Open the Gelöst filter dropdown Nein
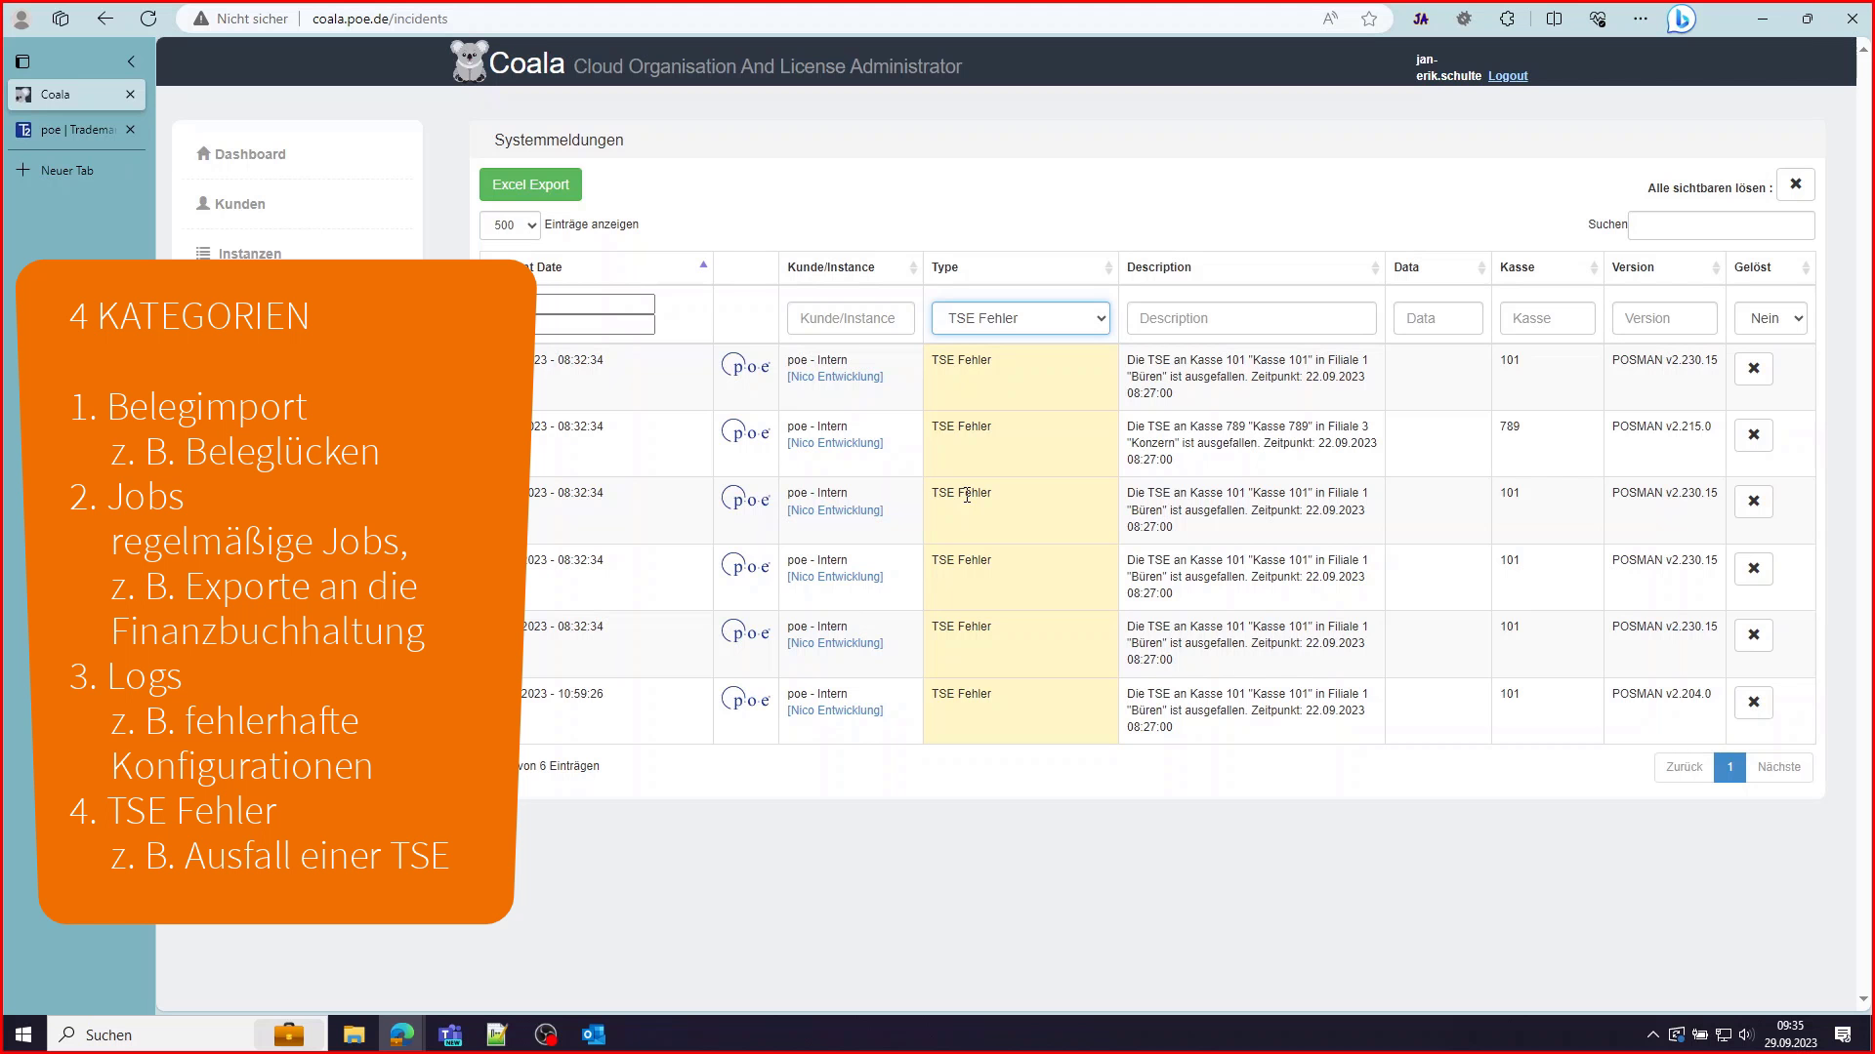Viewport: 1875px width, 1054px height. click(1771, 318)
